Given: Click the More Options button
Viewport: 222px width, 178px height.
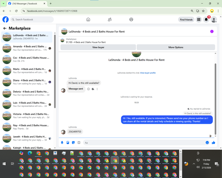Looking at the screenshot, I should [x=176, y=47].
